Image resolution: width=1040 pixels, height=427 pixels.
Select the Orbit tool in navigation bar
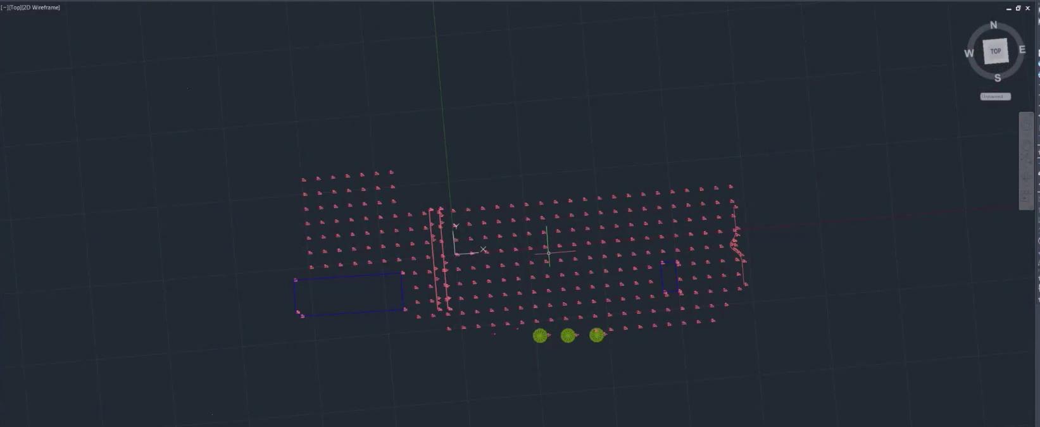pyautogui.click(x=1026, y=176)
